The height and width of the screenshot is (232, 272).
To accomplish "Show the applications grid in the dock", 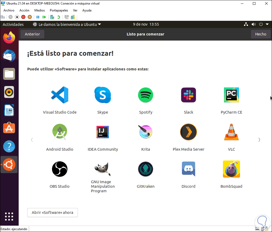I will point(9,217).
